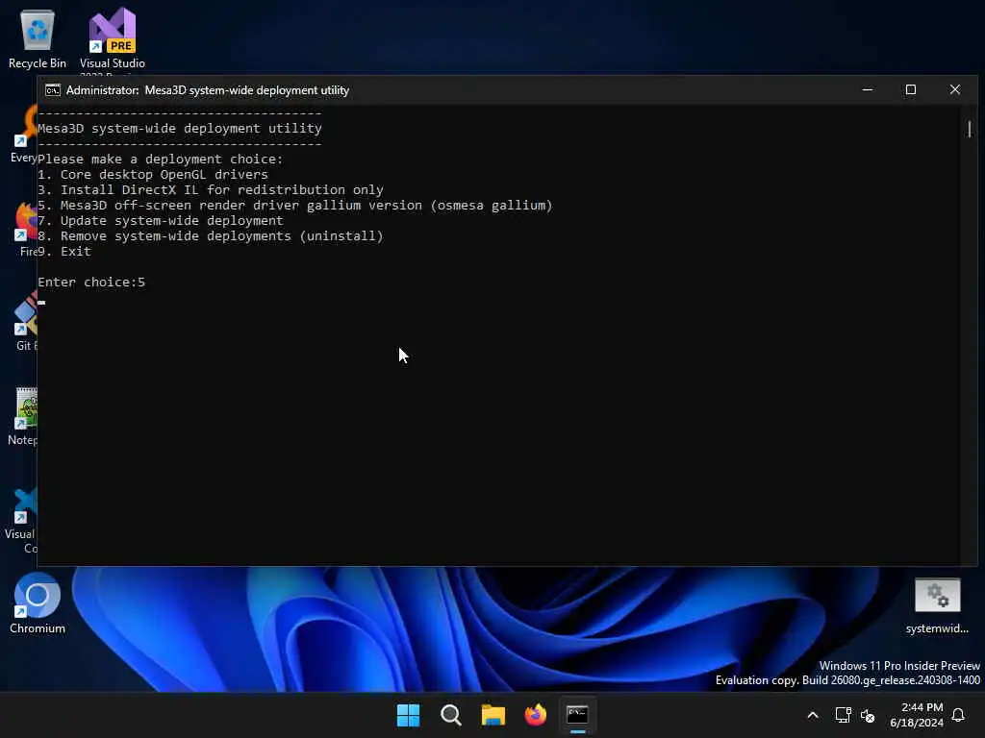Click 'Update system-wide deployment' line

pos(161,220)
